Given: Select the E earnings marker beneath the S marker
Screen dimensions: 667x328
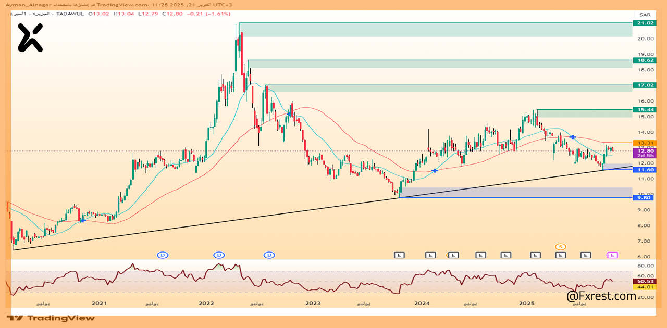Looking at the screenshot, I should pos(561,255).
